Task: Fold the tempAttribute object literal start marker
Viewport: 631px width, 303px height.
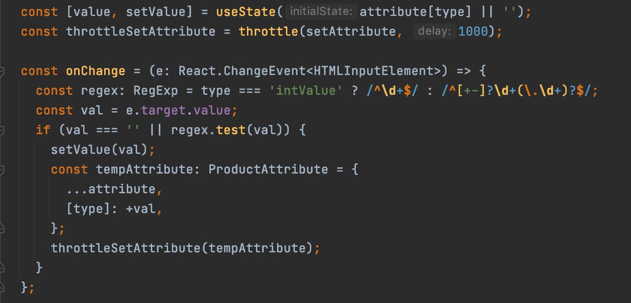Action: coord(2,169)
